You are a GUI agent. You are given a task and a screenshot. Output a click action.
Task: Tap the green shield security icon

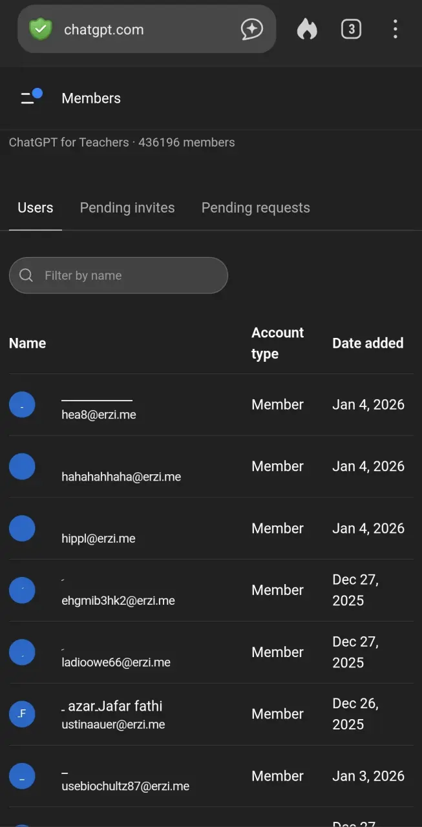tap(40, 29)
